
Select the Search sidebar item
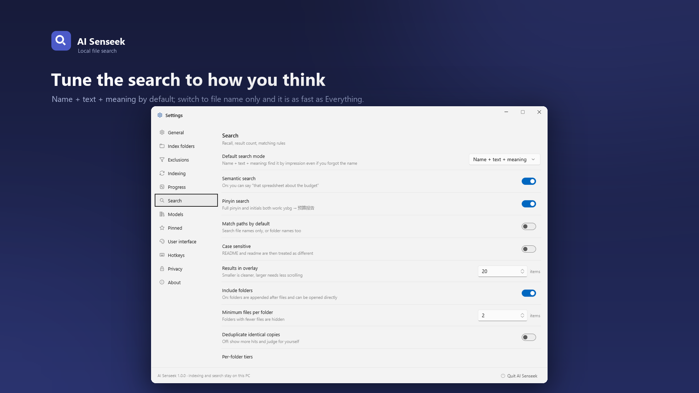[x=186, y=201]
